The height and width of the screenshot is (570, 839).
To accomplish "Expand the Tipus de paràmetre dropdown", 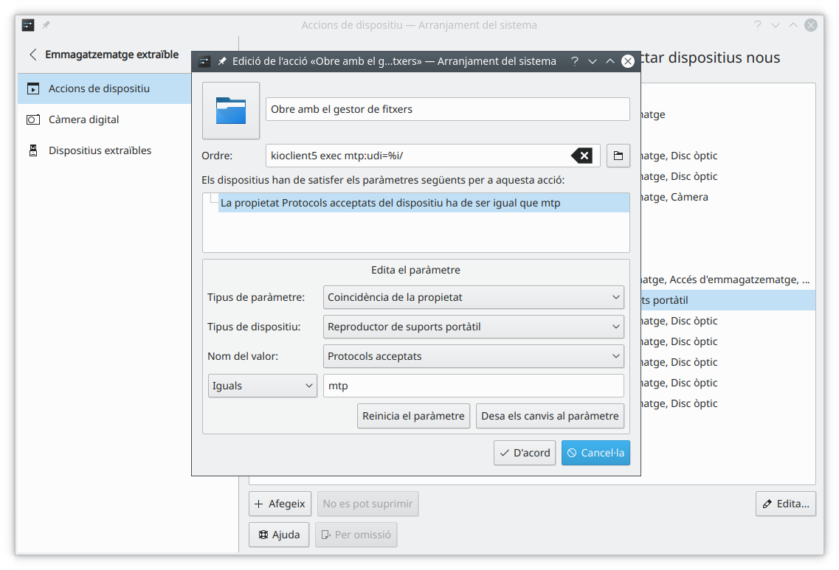I will [x=474, y=297].
